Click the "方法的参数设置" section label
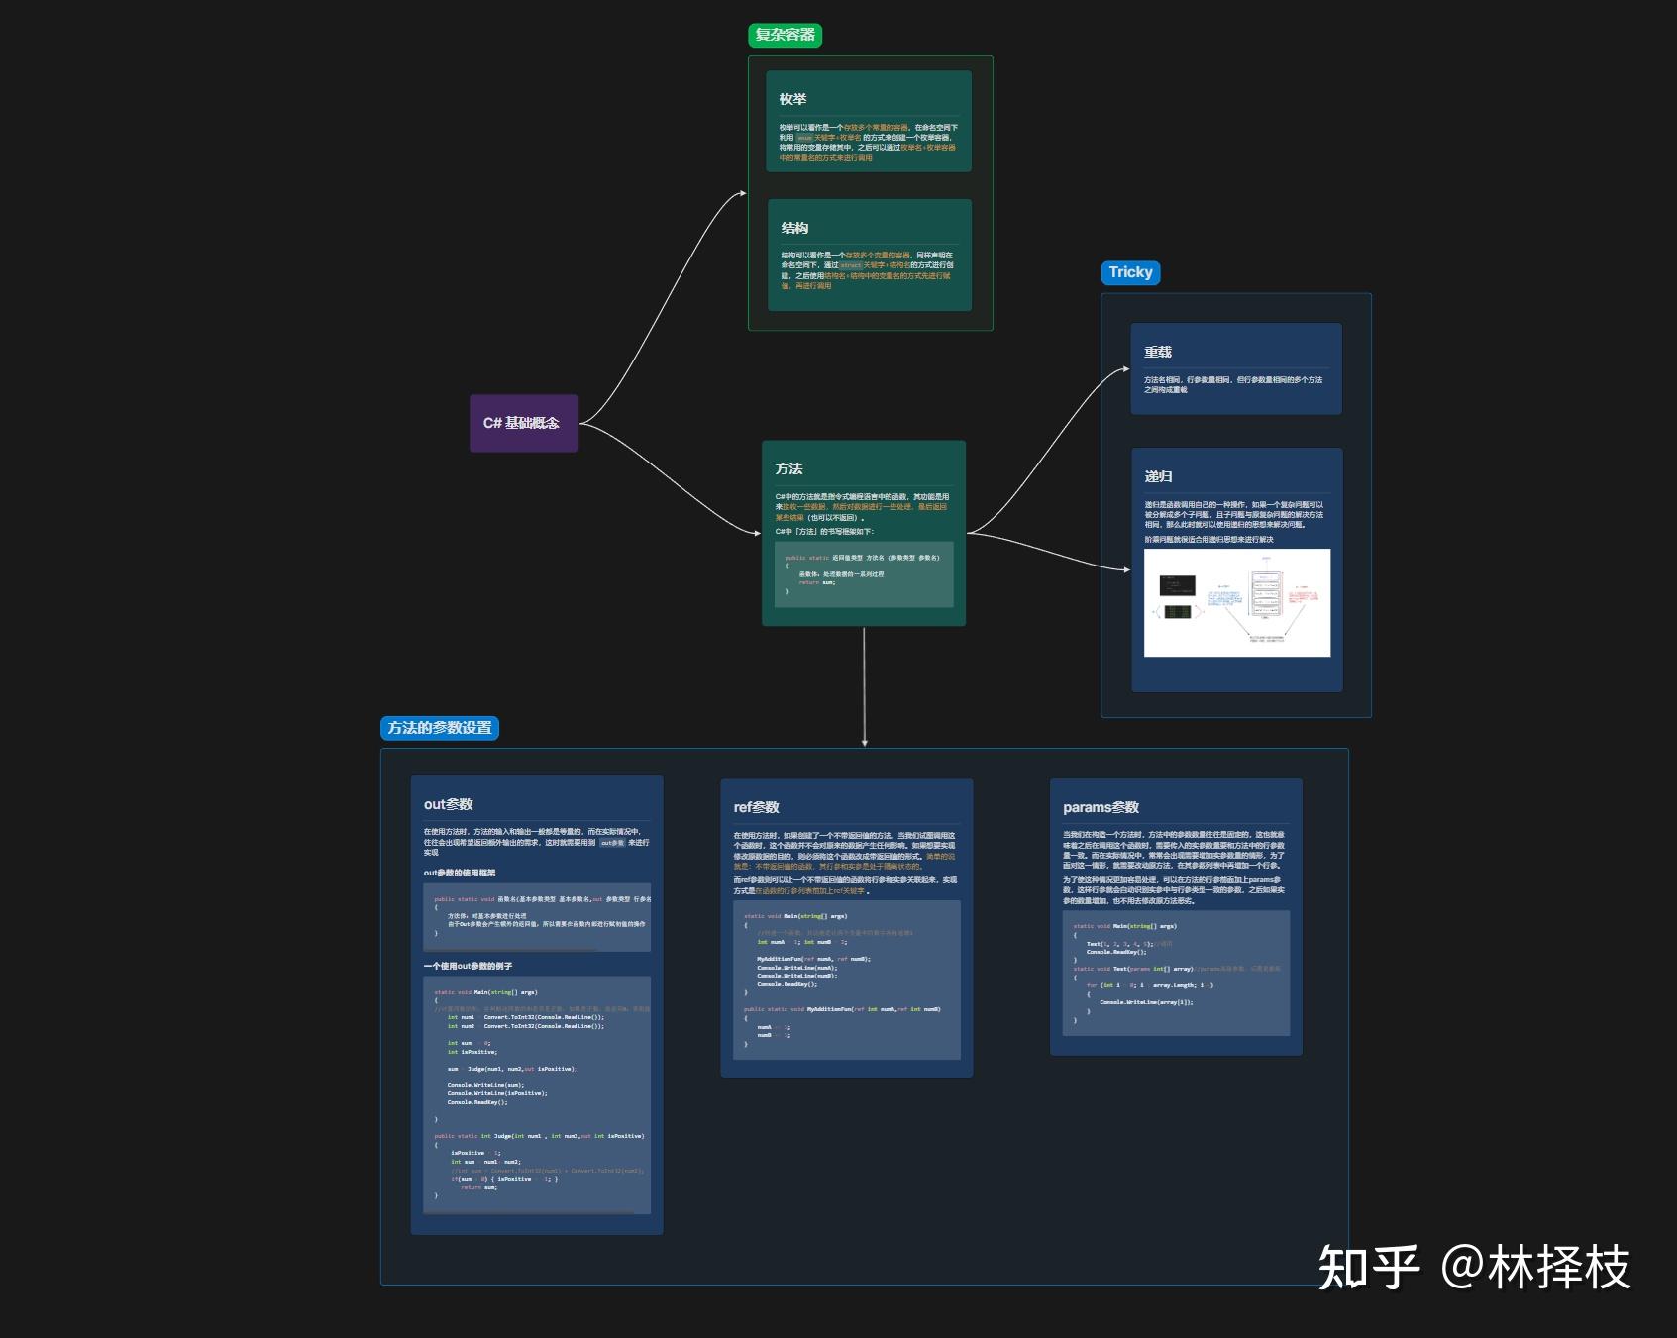This screenshot has width=1677, height=1338. [x=441, y=728]
